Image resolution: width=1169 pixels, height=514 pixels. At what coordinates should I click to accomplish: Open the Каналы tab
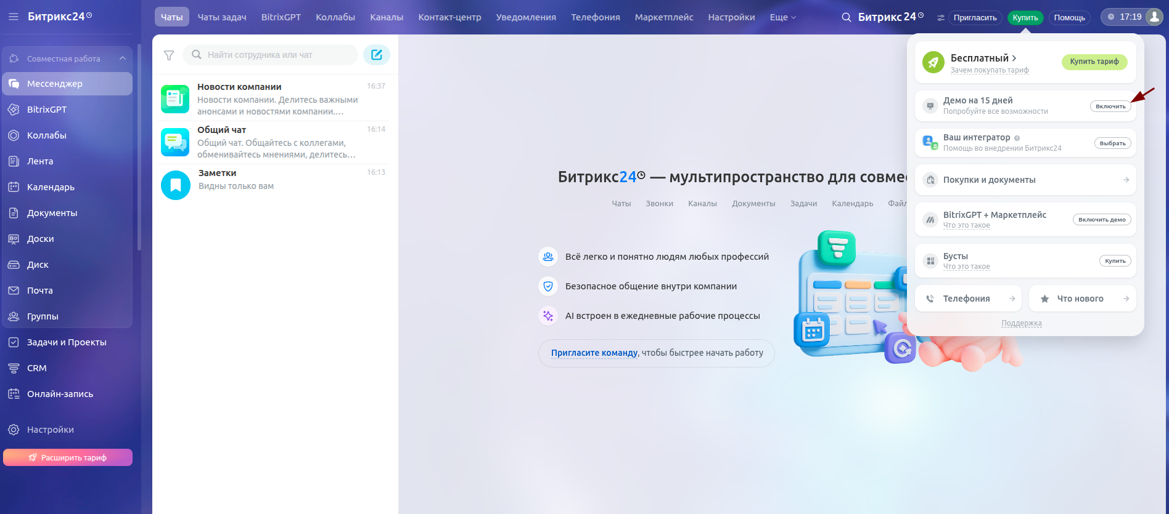point(387,17)
